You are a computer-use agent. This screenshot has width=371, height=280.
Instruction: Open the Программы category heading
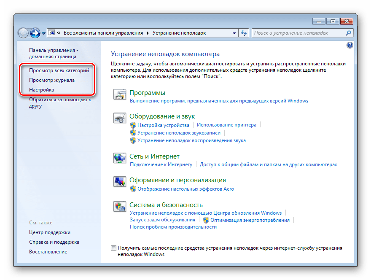click(147, 93)
